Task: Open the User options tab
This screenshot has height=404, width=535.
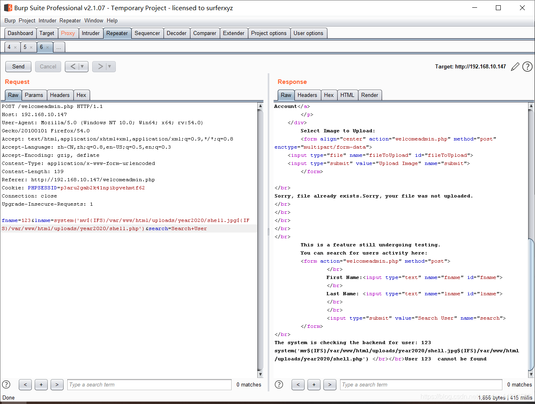Action: click(x=308, y=33)
